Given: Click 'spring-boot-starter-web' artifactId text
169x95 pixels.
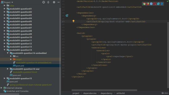Looking at the screenshot, I should pyautogui.click(x=115, y=22).
